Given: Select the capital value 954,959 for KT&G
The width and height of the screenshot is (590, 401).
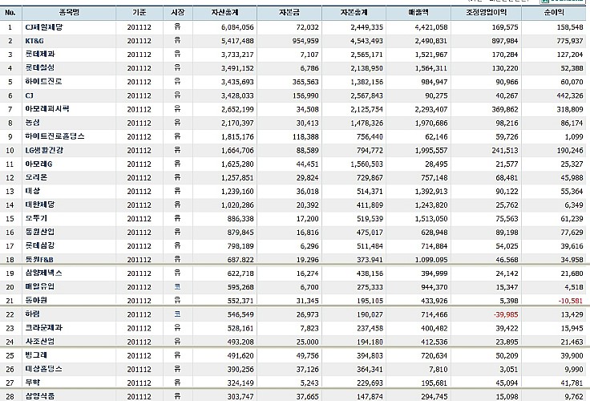Looking at the screenshot, I should 305,41.
